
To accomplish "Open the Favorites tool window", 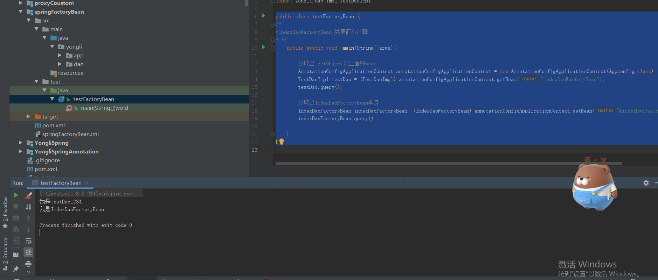I will (5, 213).
